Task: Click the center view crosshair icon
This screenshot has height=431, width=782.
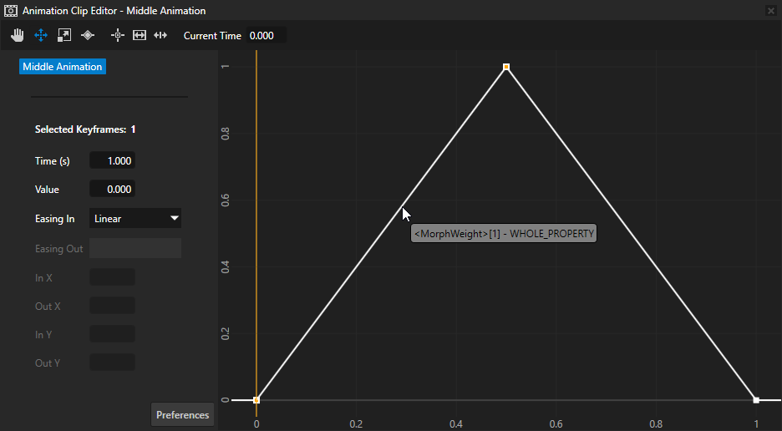Action: [118, 35]
